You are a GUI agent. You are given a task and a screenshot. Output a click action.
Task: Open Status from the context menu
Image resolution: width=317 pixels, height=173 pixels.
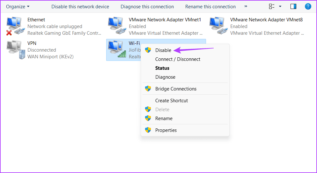[162, 68]
